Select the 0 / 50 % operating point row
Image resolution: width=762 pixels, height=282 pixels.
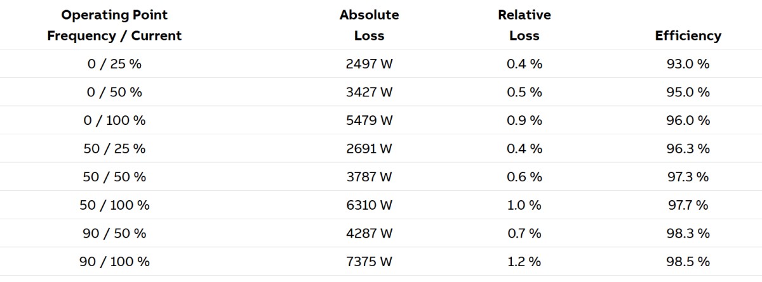(114, 92)
